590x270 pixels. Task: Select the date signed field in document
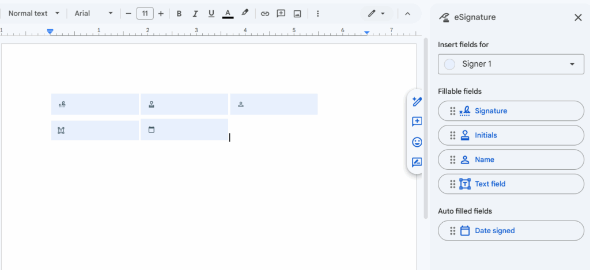click(x=184, y=130)
